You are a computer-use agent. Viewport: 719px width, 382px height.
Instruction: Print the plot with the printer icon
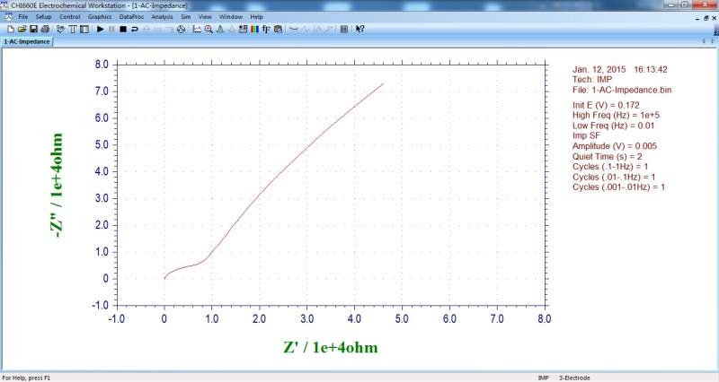pyautogui.click(x=45, y=29)
